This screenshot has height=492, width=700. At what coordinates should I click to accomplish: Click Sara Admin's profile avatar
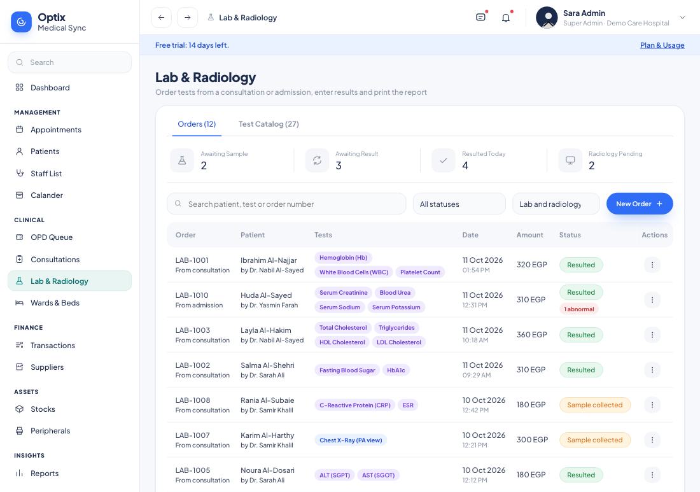pos(547,18)
